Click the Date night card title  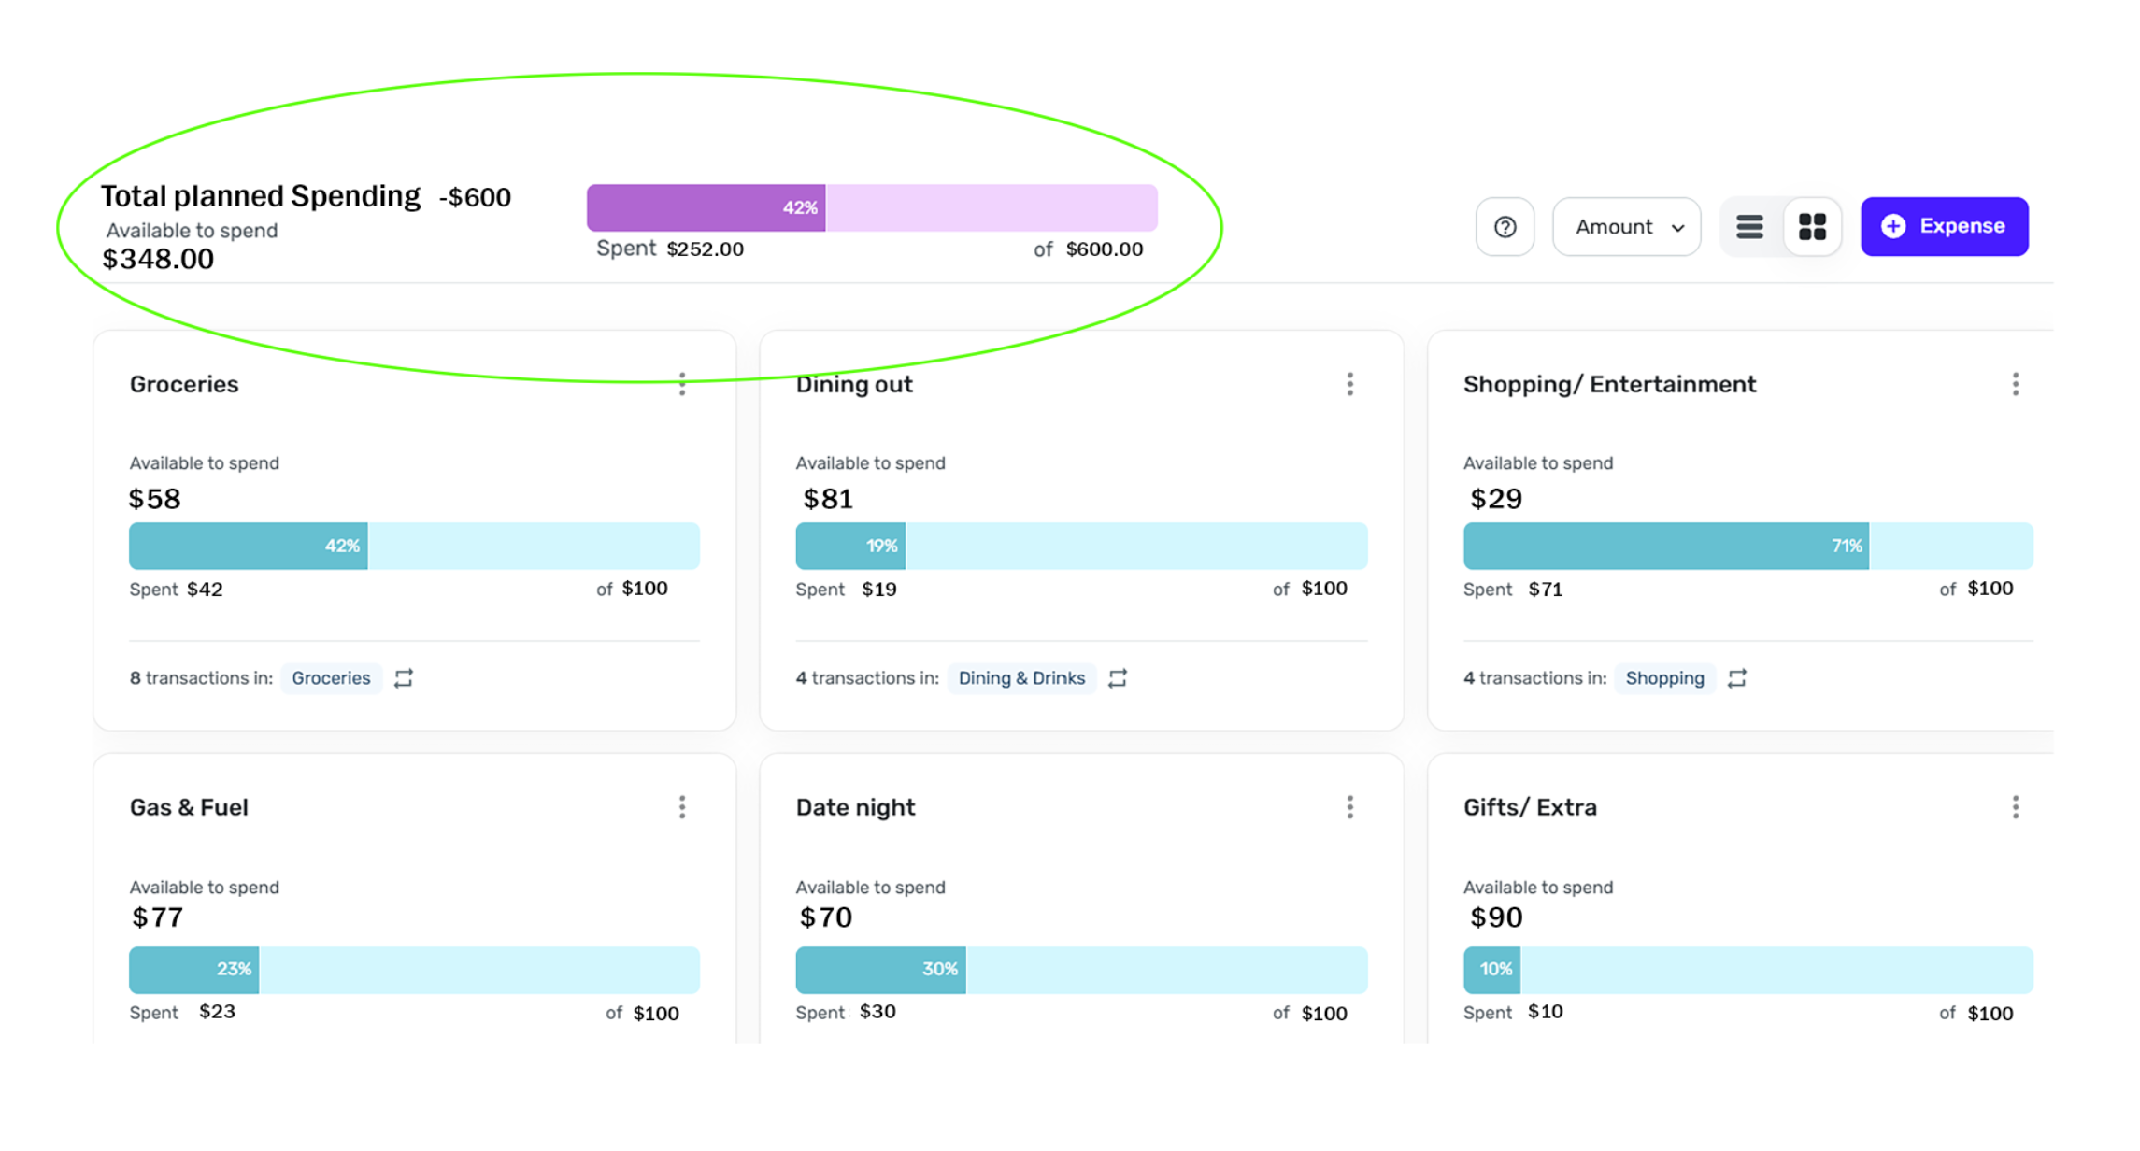(855, 807)
